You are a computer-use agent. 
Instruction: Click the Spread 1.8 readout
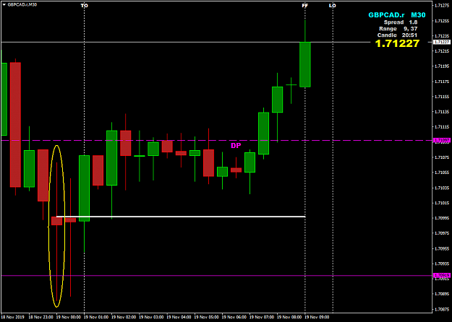pos(401,22)
